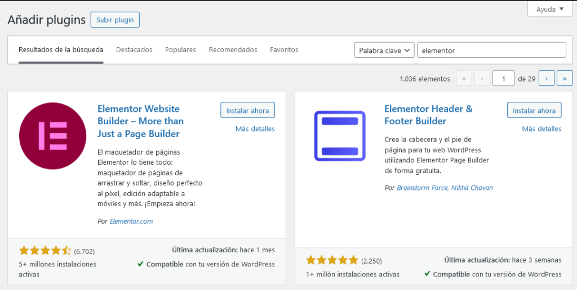This screenshot has height=290, width=577.
Task: Click the (2.250) ratings count
Action: tap(371, 261)
